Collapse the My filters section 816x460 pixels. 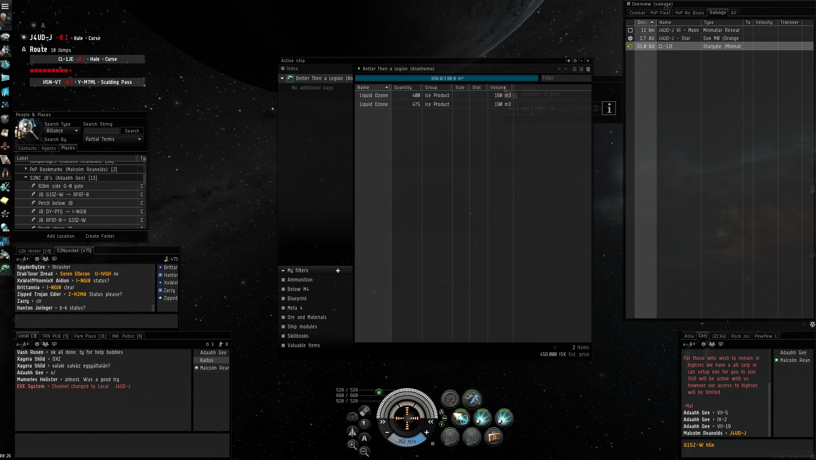pyautogui.click(x=283, y=270)
